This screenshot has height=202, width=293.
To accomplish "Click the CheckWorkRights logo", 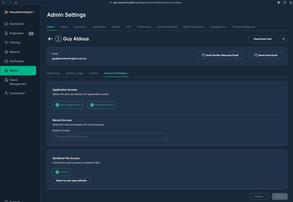I will click(19, 12).
